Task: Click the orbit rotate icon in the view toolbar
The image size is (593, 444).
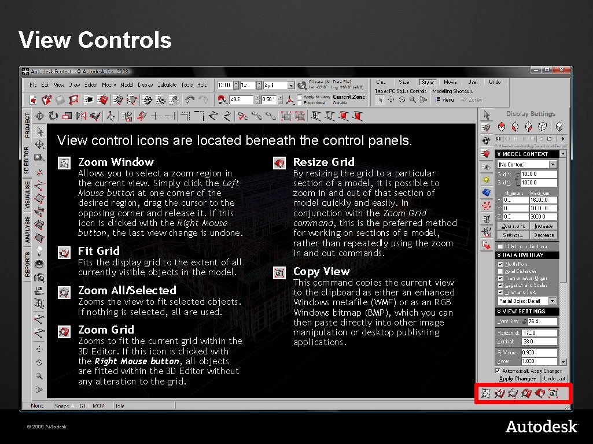Action: pyautogui.click(x=53, y=116)
